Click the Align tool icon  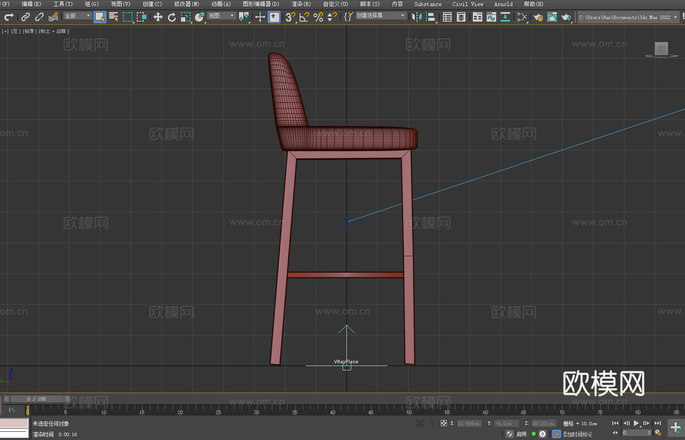[431, 17]
